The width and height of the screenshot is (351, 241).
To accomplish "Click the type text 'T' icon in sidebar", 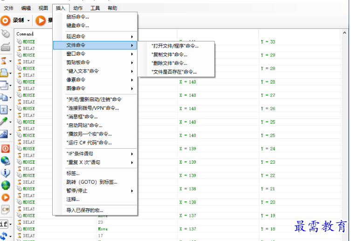I will (x=4, y=110).
